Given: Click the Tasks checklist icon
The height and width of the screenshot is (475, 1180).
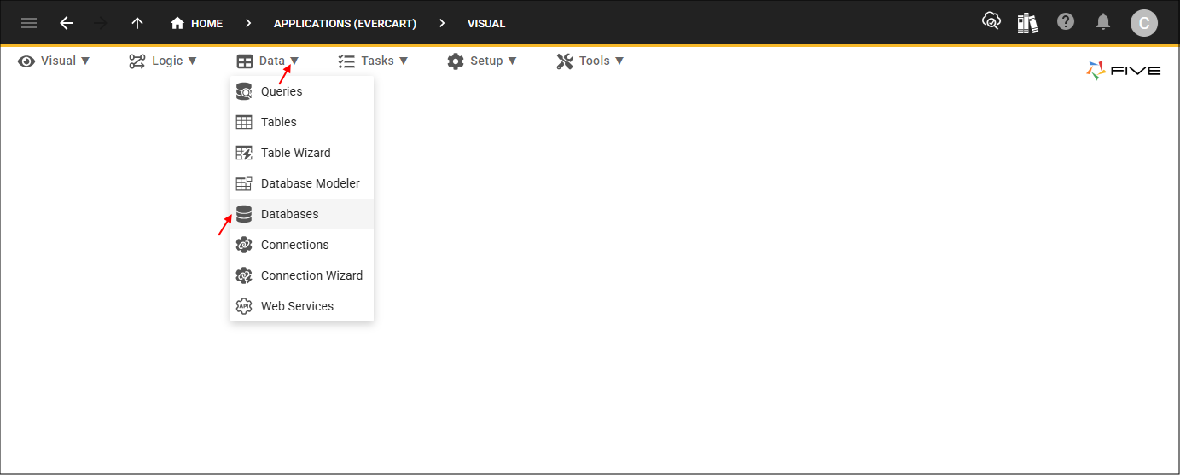Looking at the screenshot, I should click(346, 61).
